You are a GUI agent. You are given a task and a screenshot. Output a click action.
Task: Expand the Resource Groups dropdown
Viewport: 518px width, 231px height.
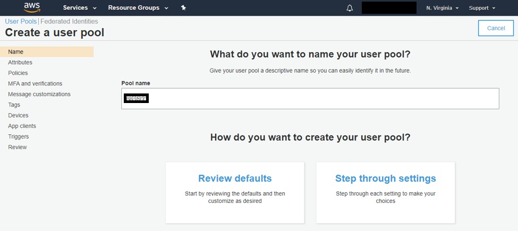click(138, 8)
